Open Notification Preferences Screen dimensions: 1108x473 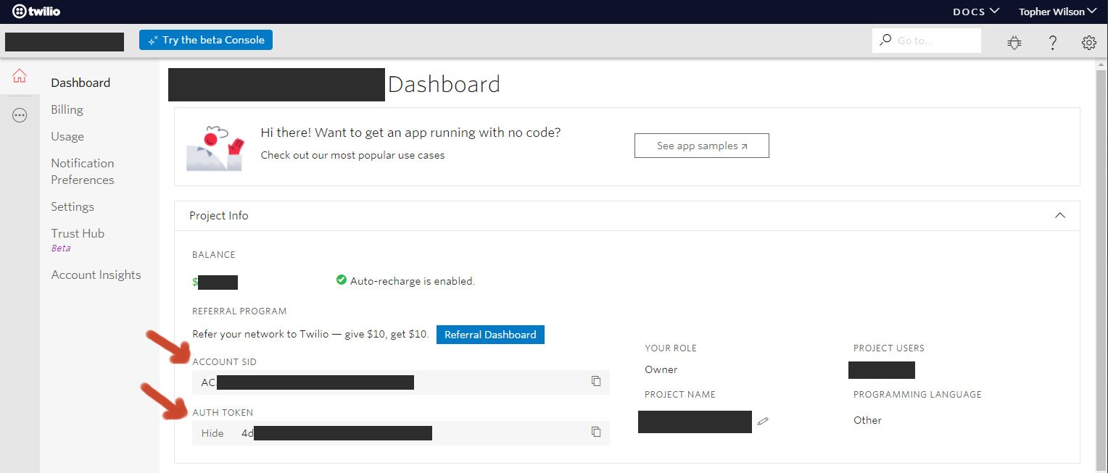tap(83, 172)
